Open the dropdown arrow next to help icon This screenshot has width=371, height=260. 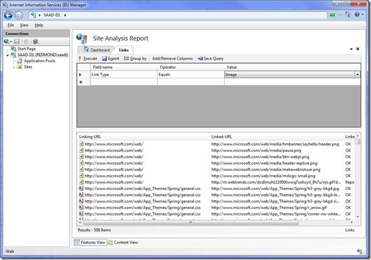coord(363,15)
